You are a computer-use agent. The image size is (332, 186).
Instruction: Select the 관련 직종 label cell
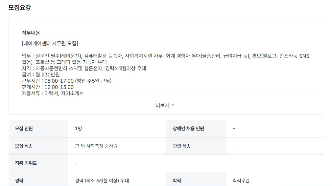pyautogui.click(x=196, y=146)
